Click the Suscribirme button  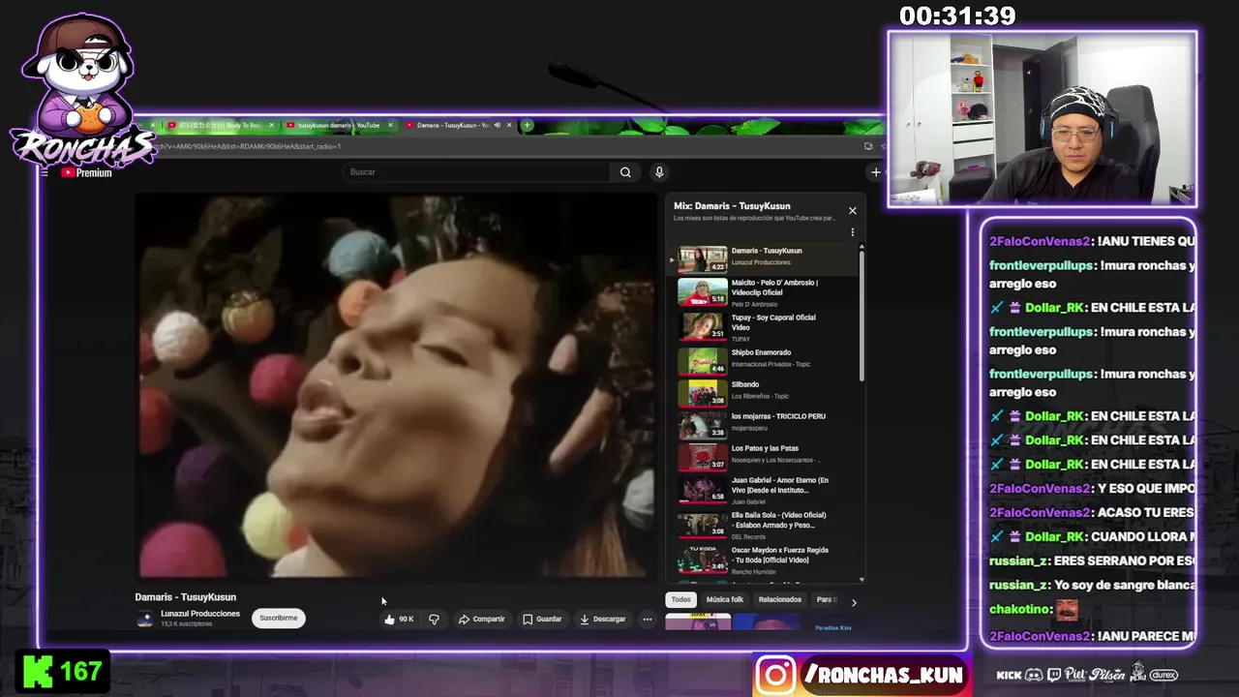pos(279,618)
